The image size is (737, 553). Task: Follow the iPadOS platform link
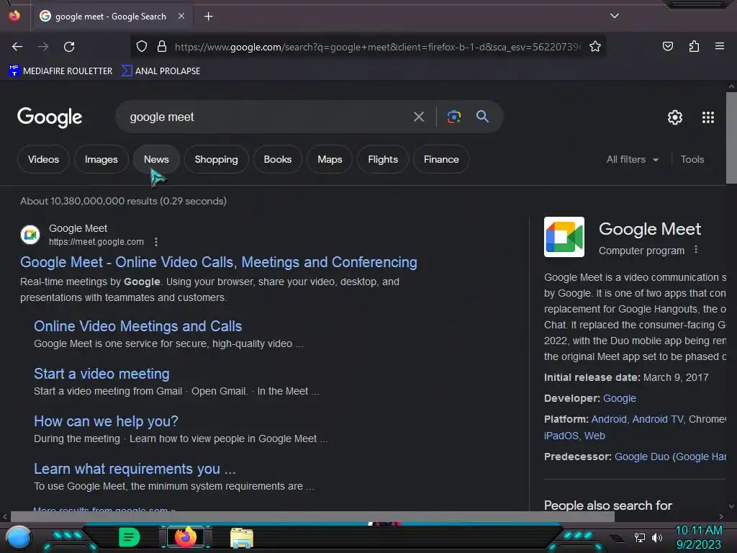pos(561,436)
